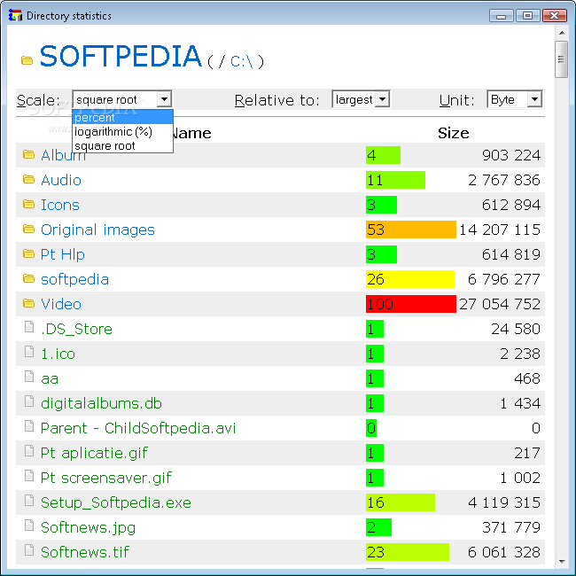Navigate to the C:\ parent link
The height and width of the screenshot is (576, 576).
241,61
